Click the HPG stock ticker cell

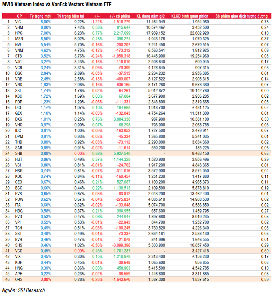coord(19,33)
